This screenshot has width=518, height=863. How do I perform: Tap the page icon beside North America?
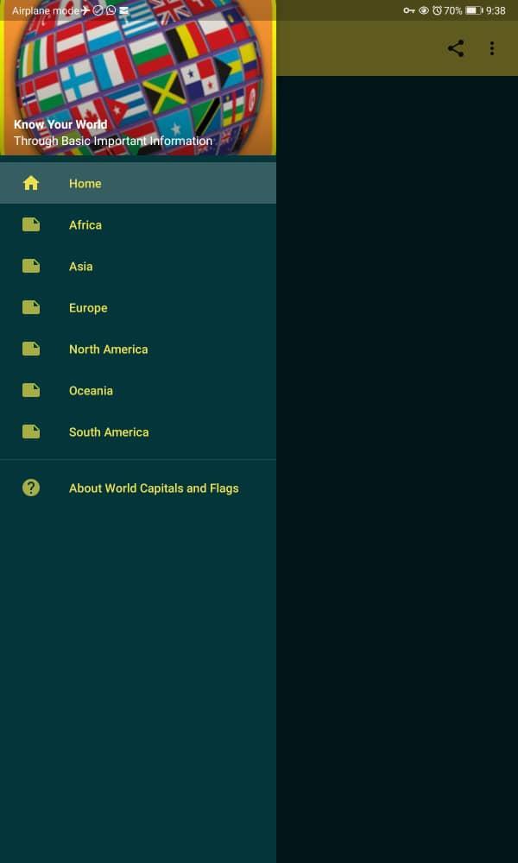[x=31, y=349]
